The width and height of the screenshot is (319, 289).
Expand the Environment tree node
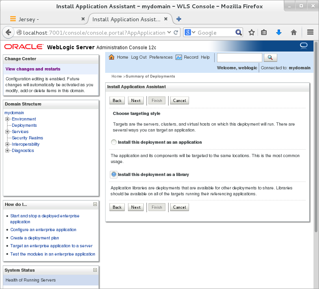pyautogui.click(x=7, y=119)
